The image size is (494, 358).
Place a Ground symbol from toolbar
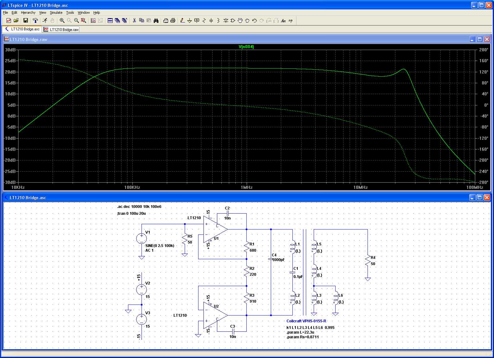[189, 21]
